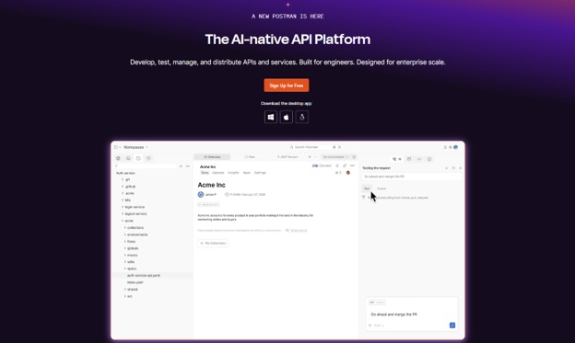Open the AI agent panel icon
The height and width of the screenshot is (343, 575).
coord(397,159)
